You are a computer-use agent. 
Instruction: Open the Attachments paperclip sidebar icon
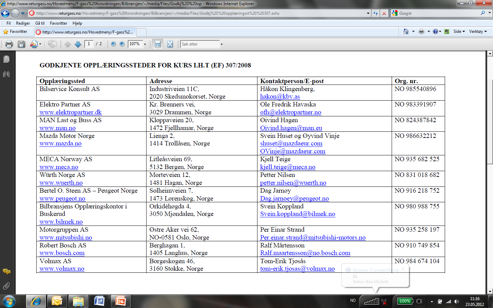point(6,286)
